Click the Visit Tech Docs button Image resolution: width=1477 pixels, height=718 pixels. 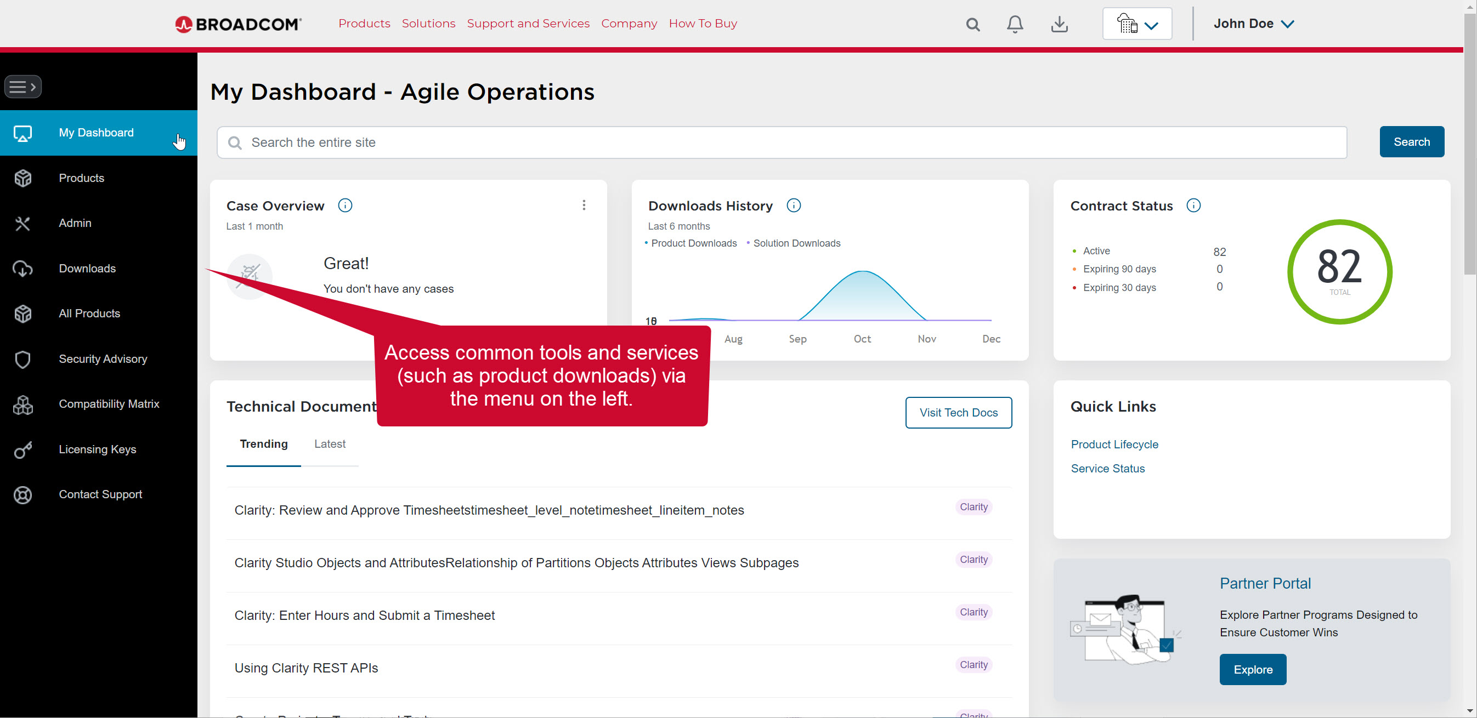pyautogui.click(x=958, y=413)
